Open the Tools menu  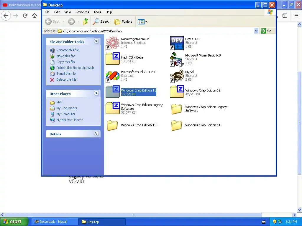[x=97, y=12]
